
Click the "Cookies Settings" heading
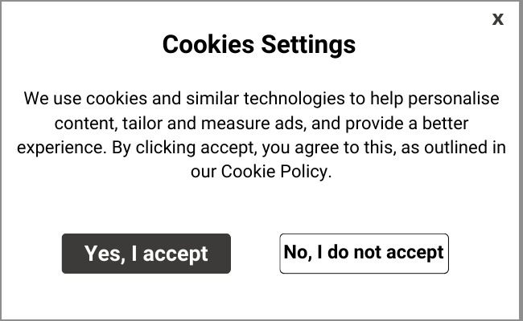(258, 44)
